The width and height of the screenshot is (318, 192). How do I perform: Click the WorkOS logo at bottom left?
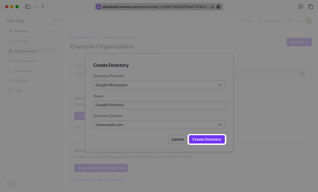pyautogui.click(x=11, y=184)
